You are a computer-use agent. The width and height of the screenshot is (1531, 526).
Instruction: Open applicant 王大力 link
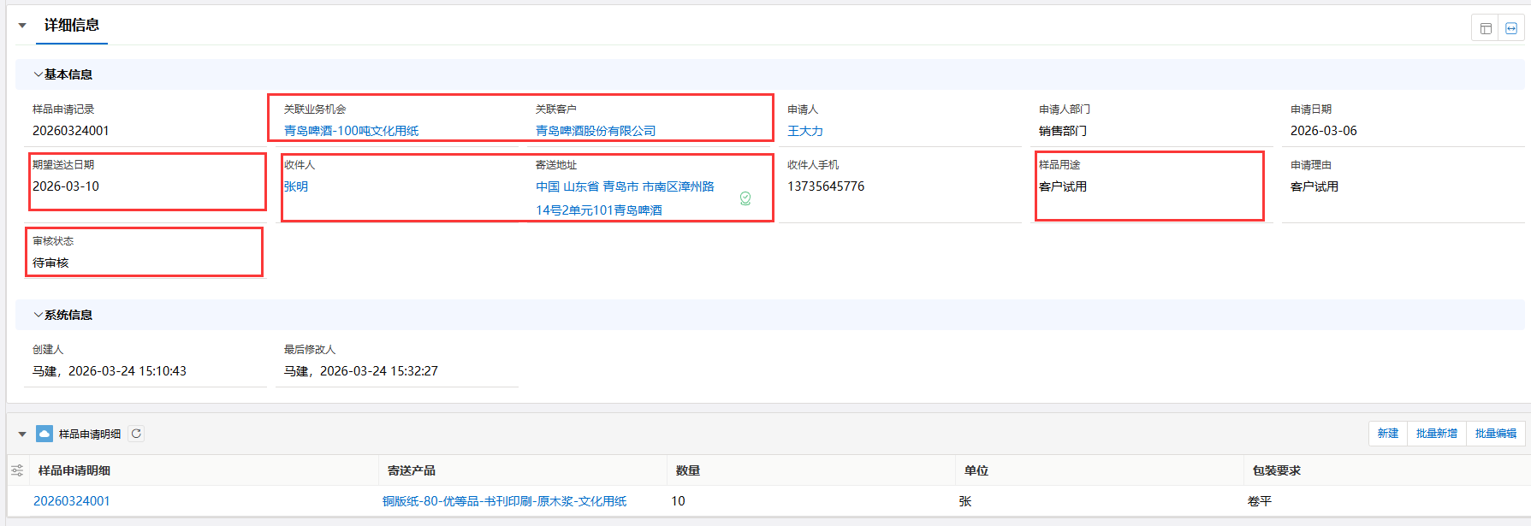point(804,131)
